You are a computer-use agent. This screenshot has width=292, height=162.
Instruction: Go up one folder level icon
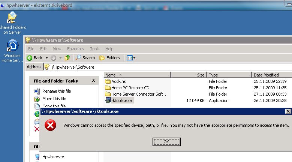[67, 58]
